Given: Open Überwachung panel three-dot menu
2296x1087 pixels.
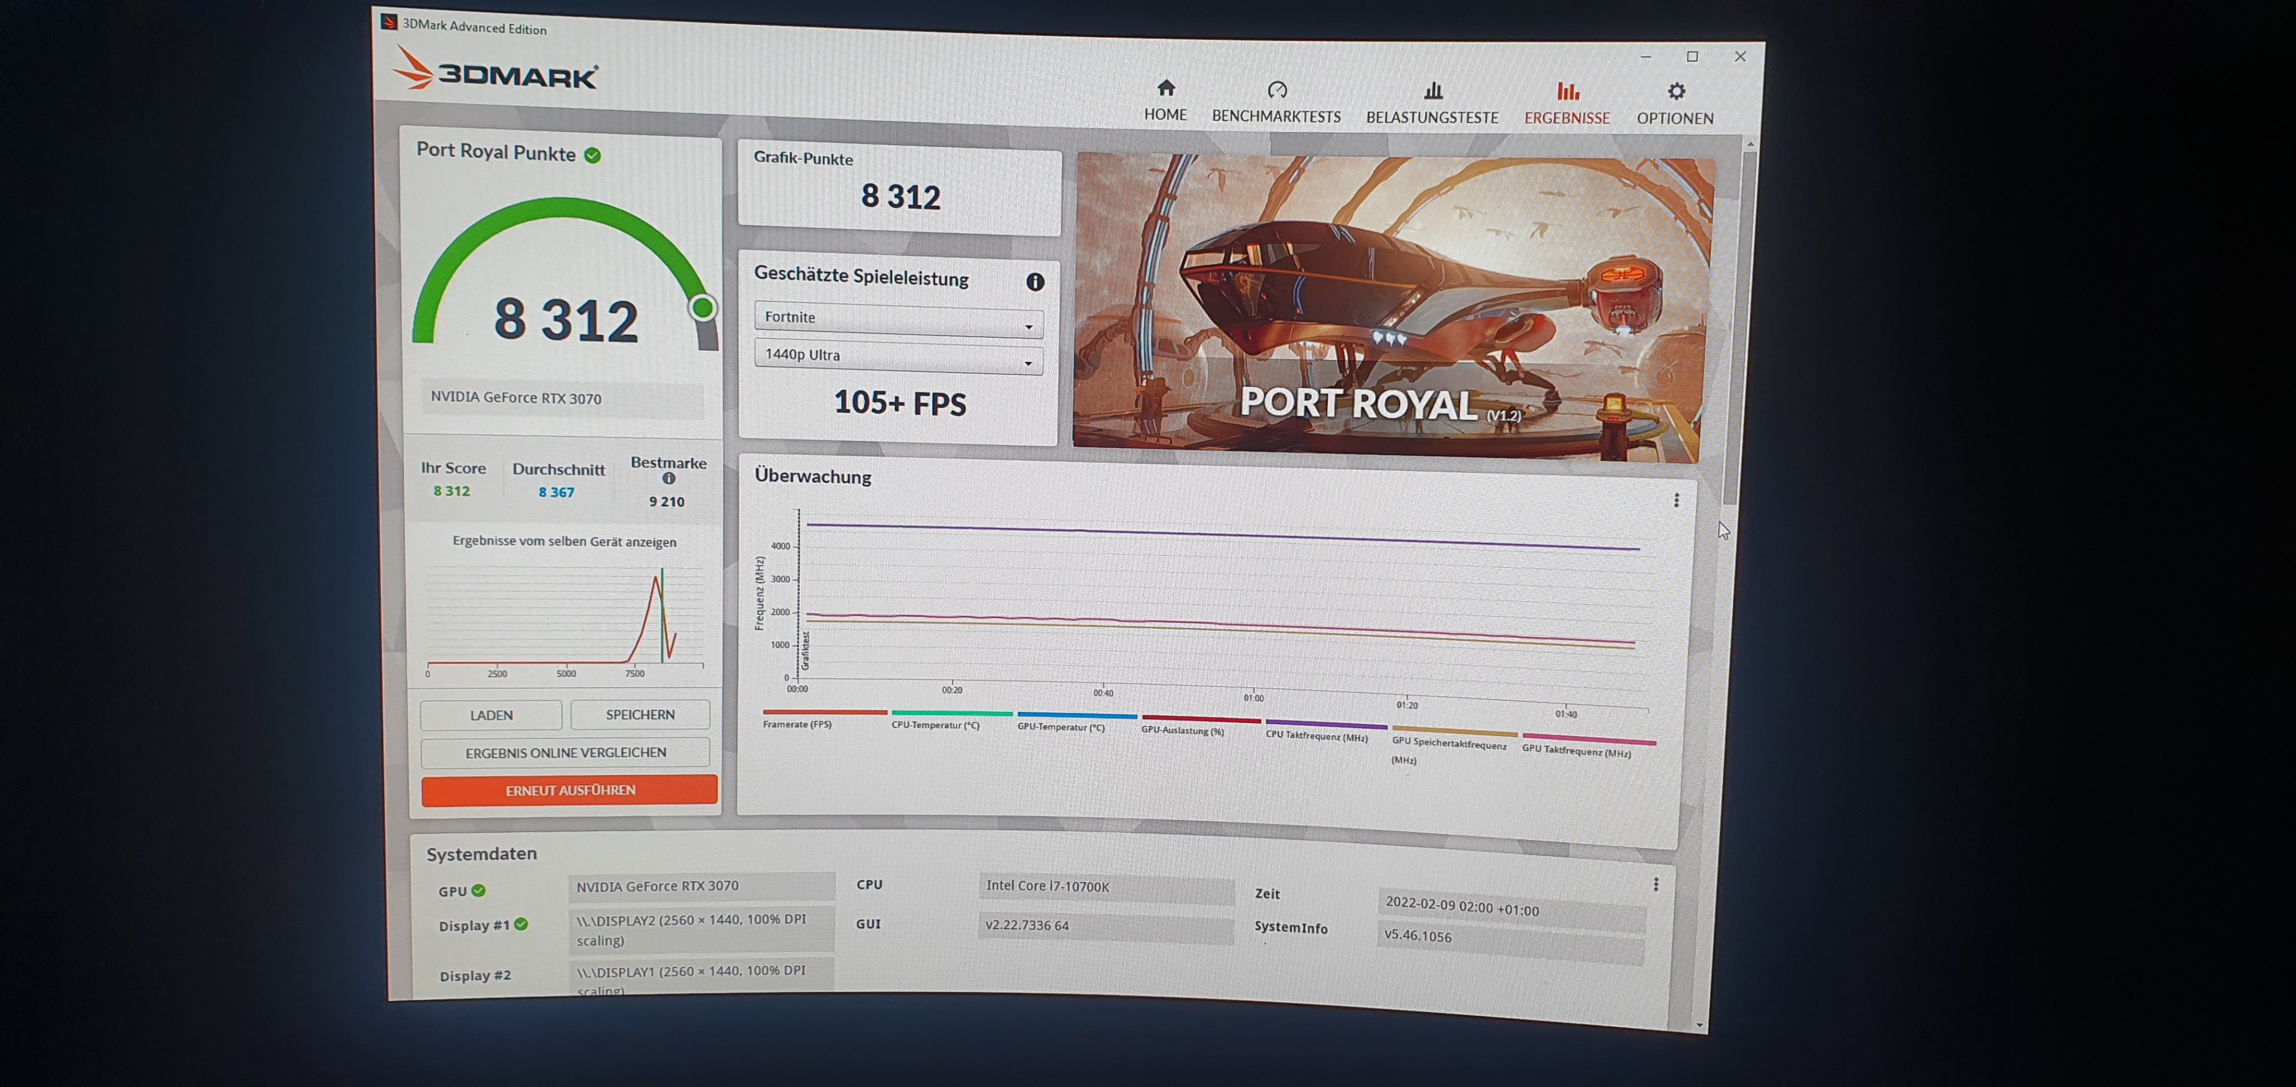Looking at the screenshot, I should point(1675,500).
